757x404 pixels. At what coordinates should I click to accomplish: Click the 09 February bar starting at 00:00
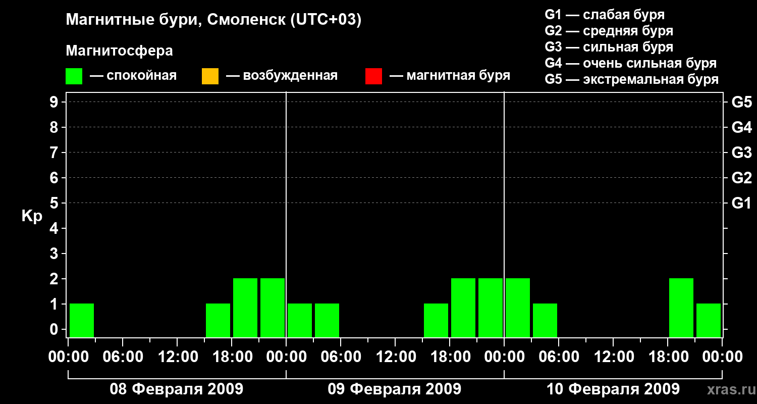pyautogui.click(x=300, y=320)
